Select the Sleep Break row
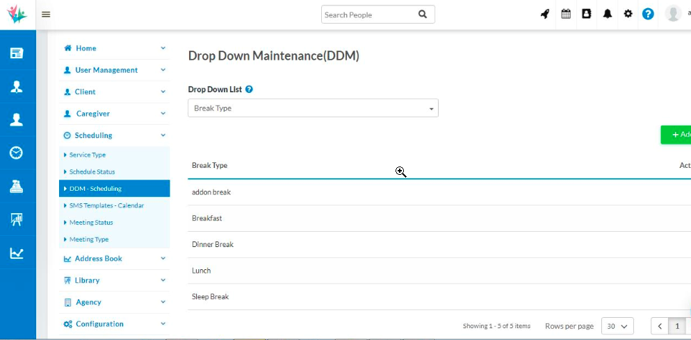 (x=439, y=296)
